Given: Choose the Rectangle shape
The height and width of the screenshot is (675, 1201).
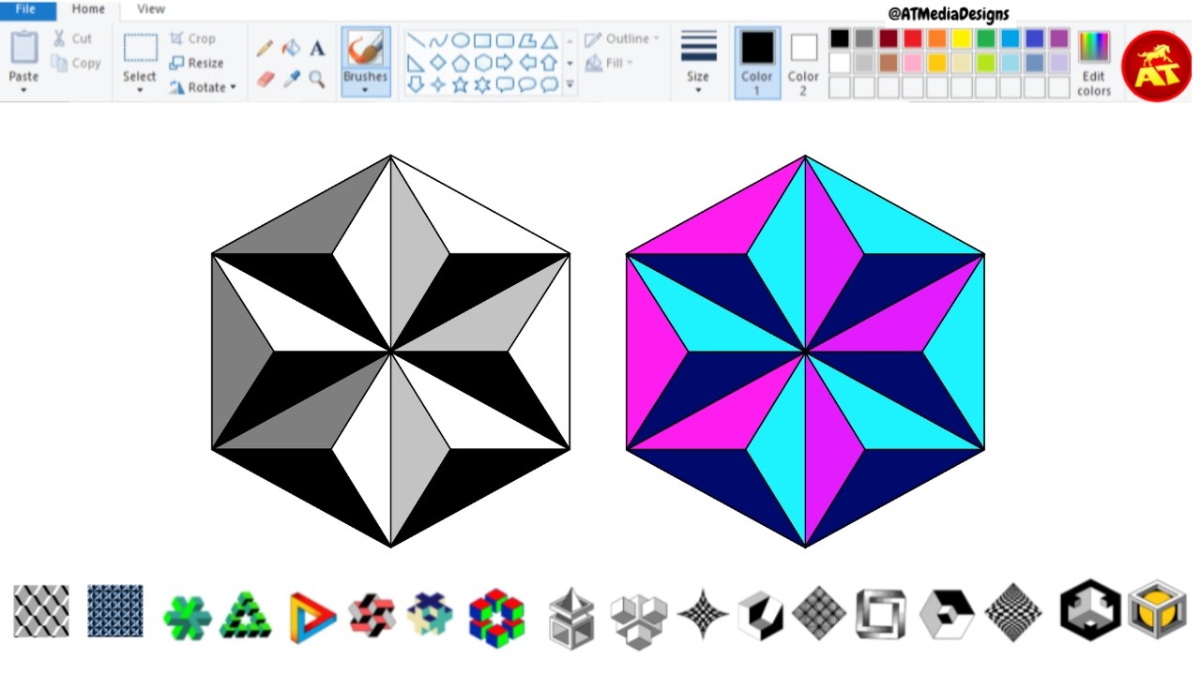Looking at the screenshot, I should (482, 41).
